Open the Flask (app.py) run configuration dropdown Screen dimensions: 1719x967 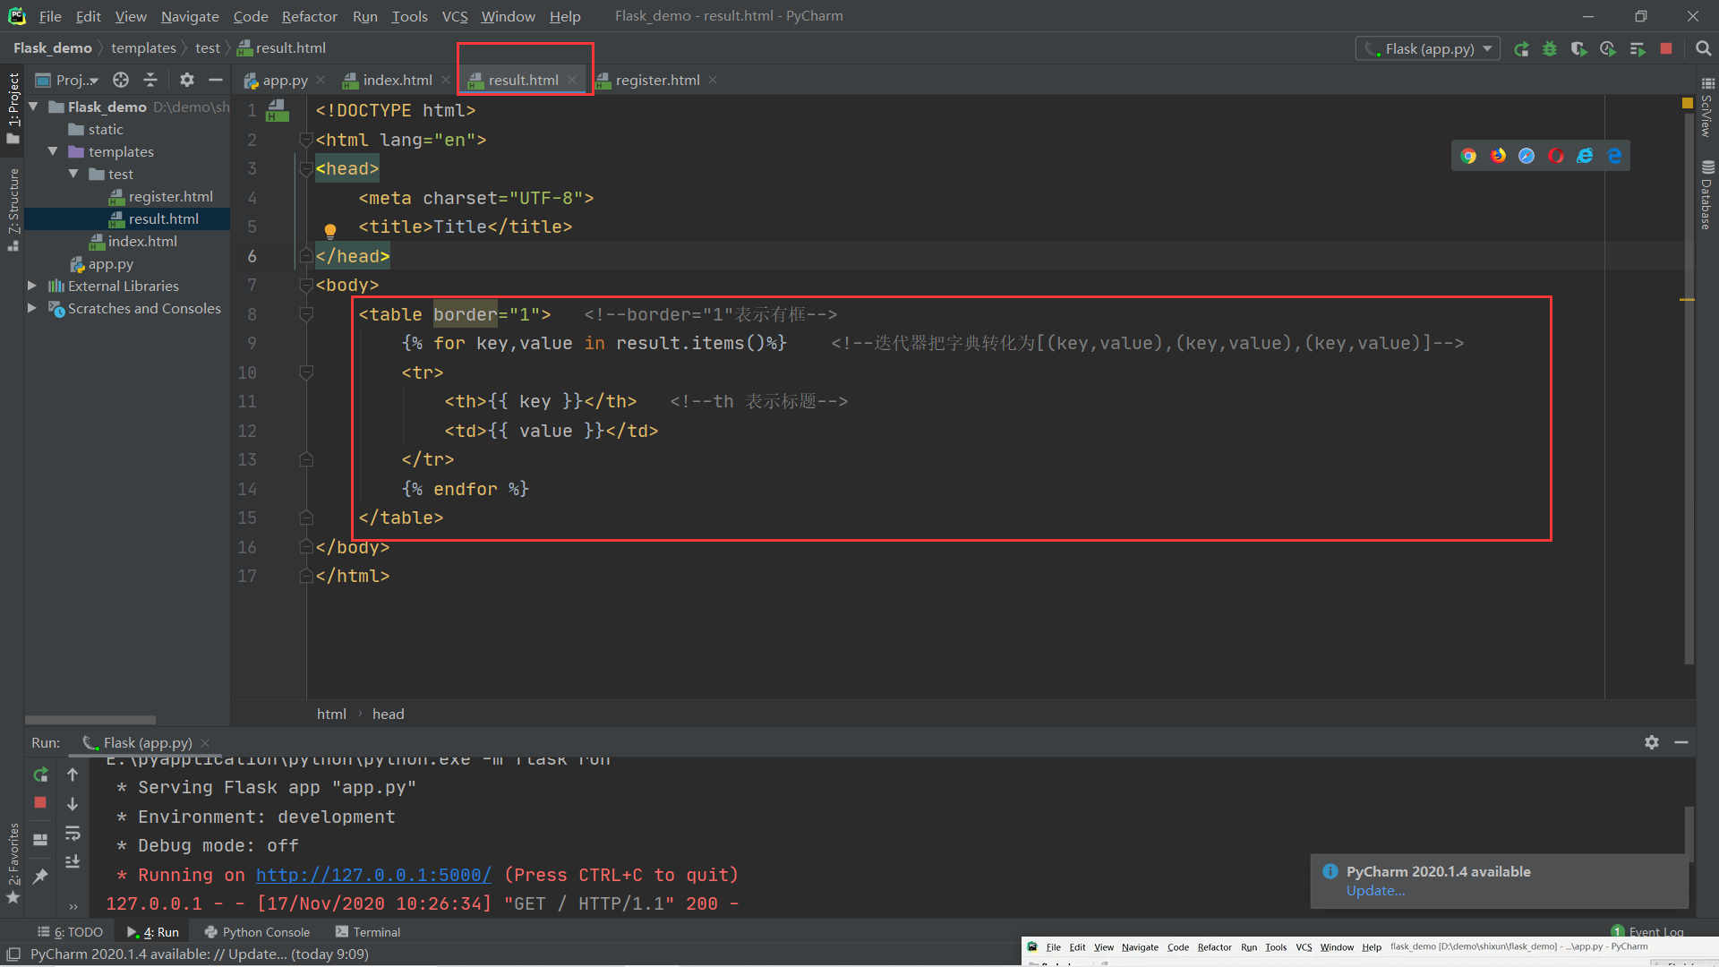point(1429,49)
